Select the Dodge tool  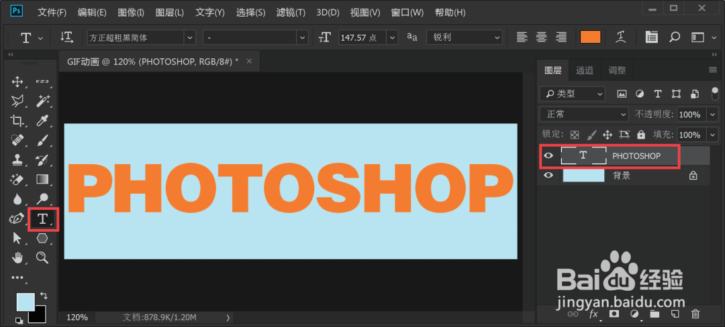(x=42, y=199)
